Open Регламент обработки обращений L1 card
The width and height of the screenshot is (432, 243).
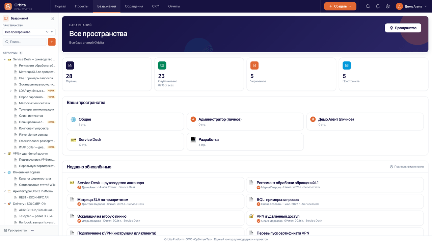[335, 185]
